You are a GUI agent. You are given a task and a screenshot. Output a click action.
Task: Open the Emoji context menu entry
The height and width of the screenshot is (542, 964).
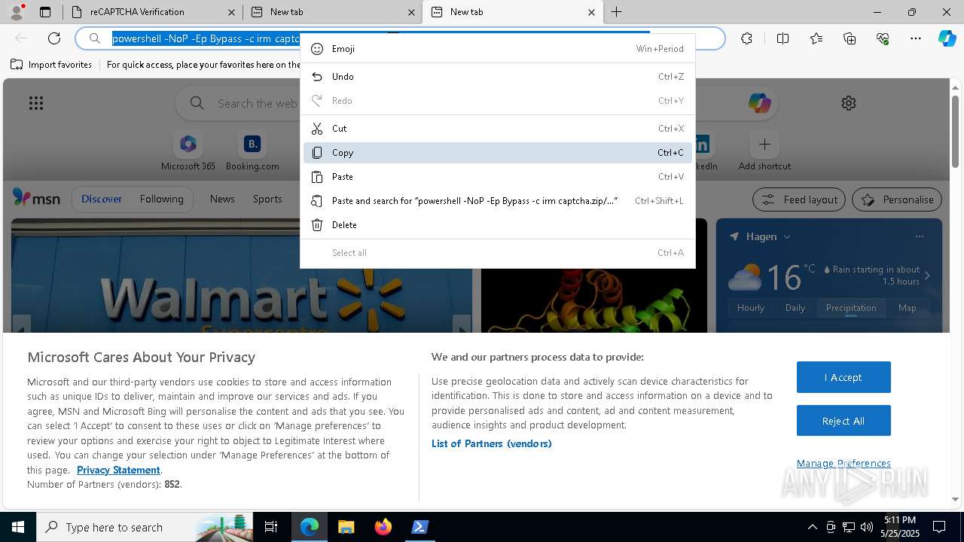tap(497, 49)
